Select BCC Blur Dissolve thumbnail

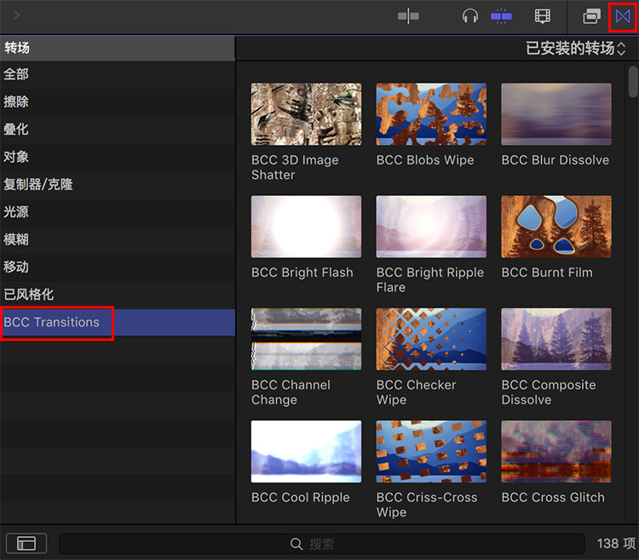[556, 114]
